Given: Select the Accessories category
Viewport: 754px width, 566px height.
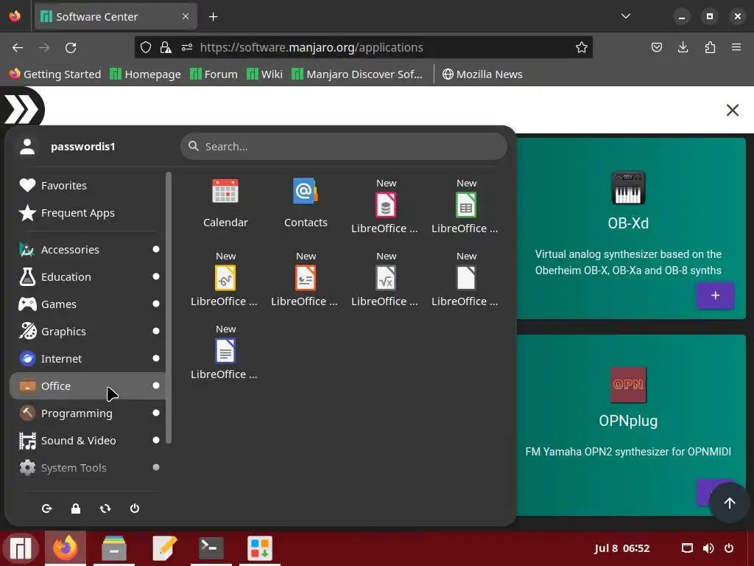Looking at the screenshot, I should (88, 249).
